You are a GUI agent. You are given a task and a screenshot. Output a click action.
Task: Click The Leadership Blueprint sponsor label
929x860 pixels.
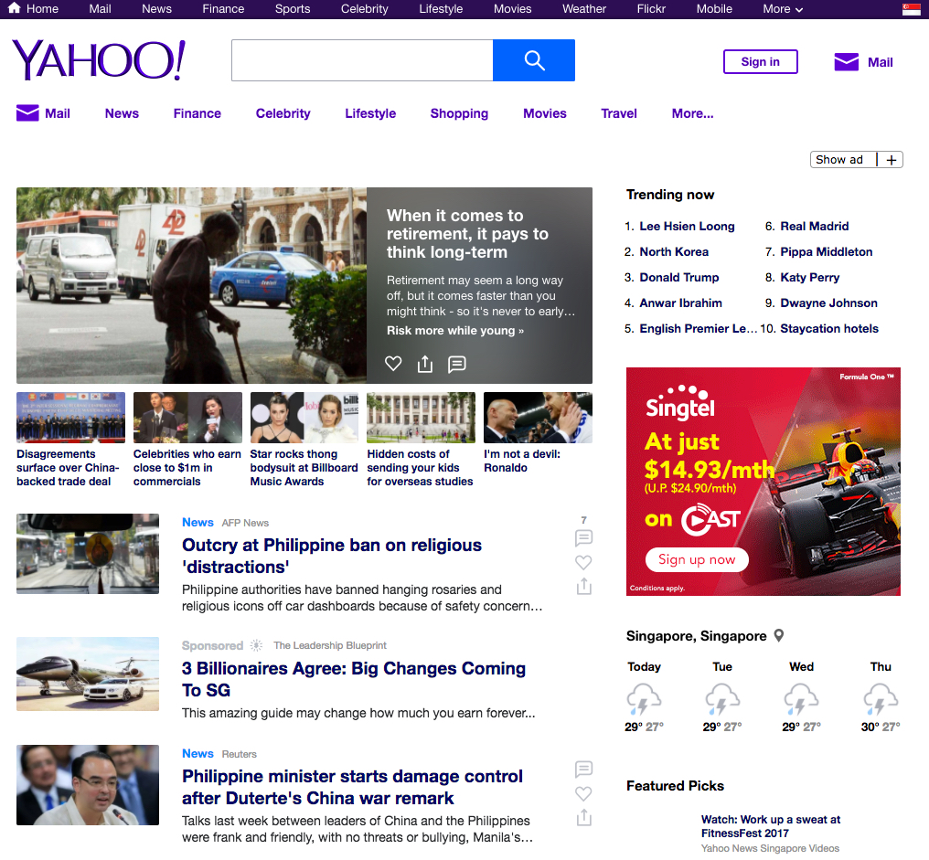point(330,645)
